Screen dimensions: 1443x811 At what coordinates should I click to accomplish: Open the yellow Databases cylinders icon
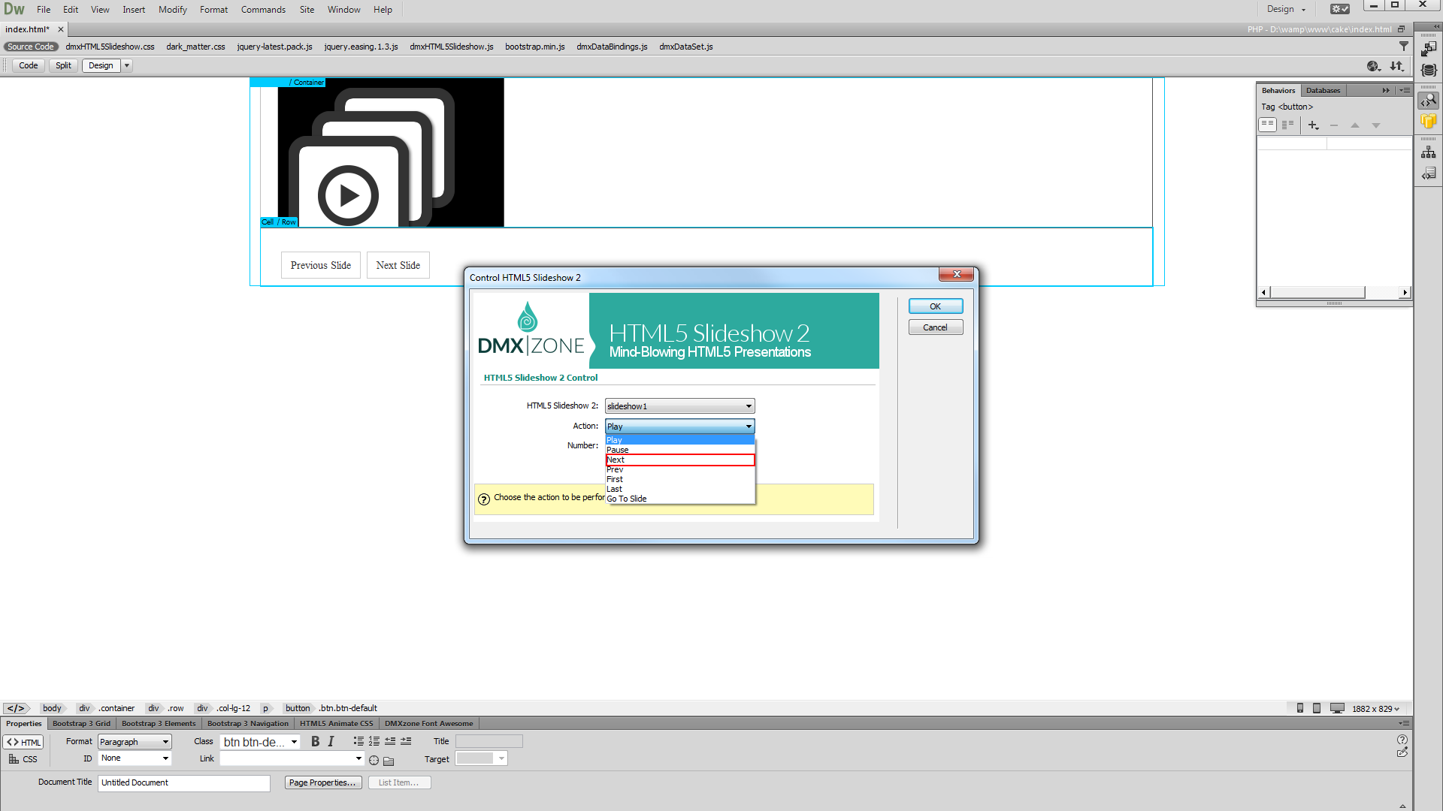click(1429, 121)
